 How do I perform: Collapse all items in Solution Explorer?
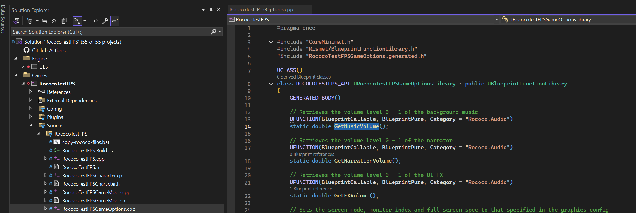coord(54,21)
